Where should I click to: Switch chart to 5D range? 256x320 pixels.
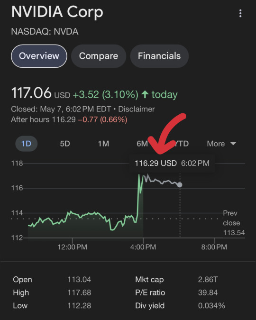point(65,144)
